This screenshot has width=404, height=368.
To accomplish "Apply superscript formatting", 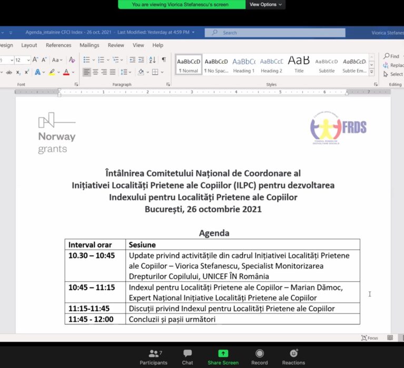I will (26, 72).
